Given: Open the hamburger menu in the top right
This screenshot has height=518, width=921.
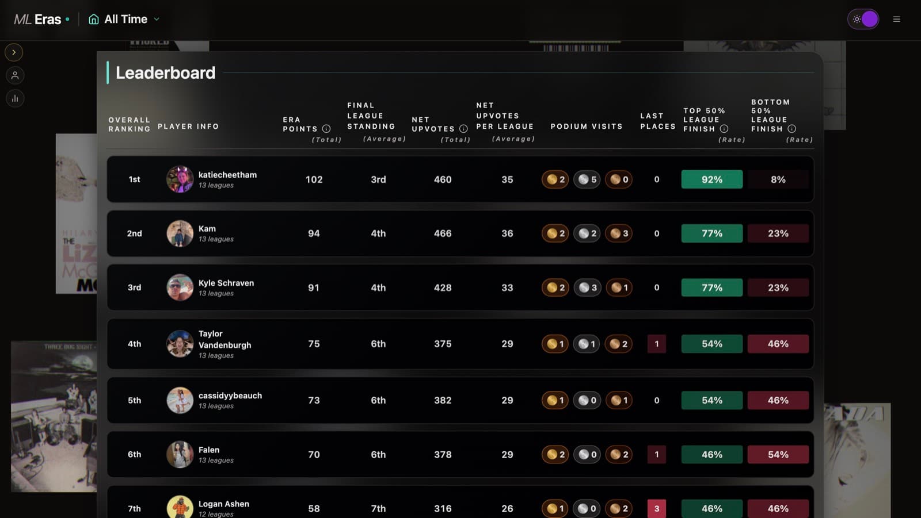Looking at the screenshot, I should point(896,19).
